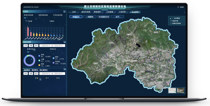Screen dimensions: 210x106
Task: Click the 管理员 user icon
Action: click(x=178, y=7)
